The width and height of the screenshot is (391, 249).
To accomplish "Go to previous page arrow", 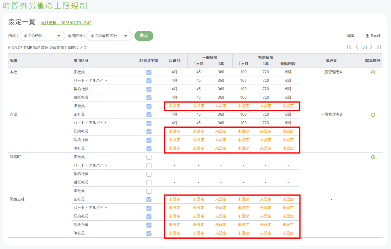I will (x=357, y=47).
